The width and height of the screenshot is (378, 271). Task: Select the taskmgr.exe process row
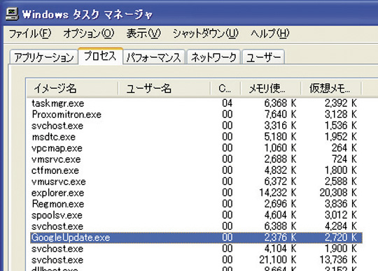tap(196, 103)
